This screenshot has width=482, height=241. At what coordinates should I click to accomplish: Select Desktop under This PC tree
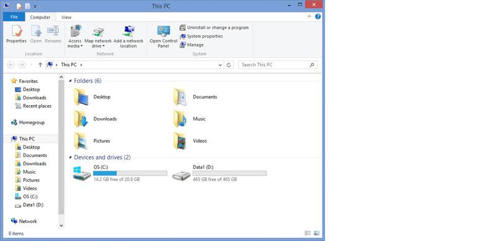click(28, 147)
